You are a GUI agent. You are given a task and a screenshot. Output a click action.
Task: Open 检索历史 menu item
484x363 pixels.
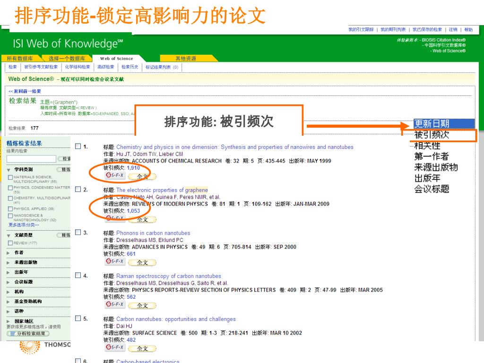pos(130,67)
